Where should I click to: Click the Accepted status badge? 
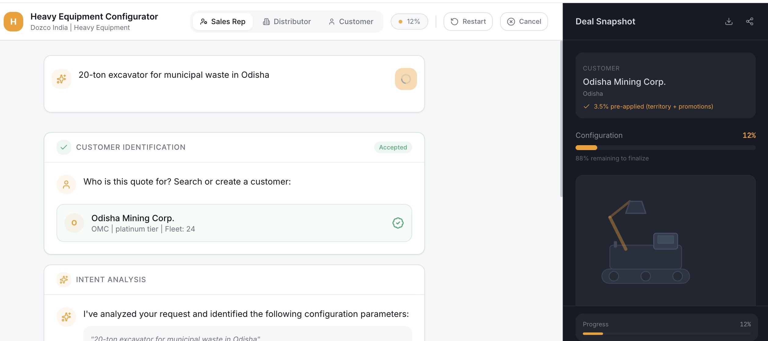coord(393,147)
